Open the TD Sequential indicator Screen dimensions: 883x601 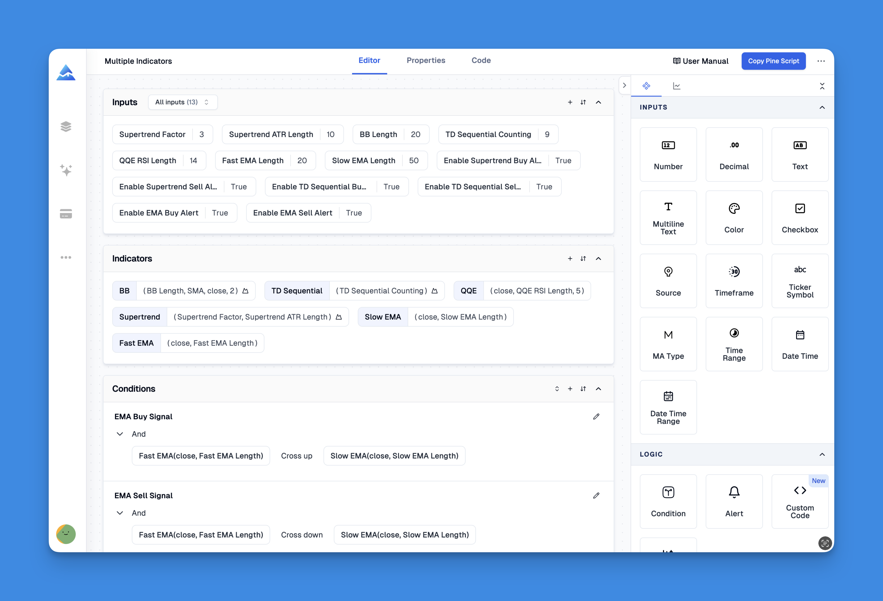[354, 291]
